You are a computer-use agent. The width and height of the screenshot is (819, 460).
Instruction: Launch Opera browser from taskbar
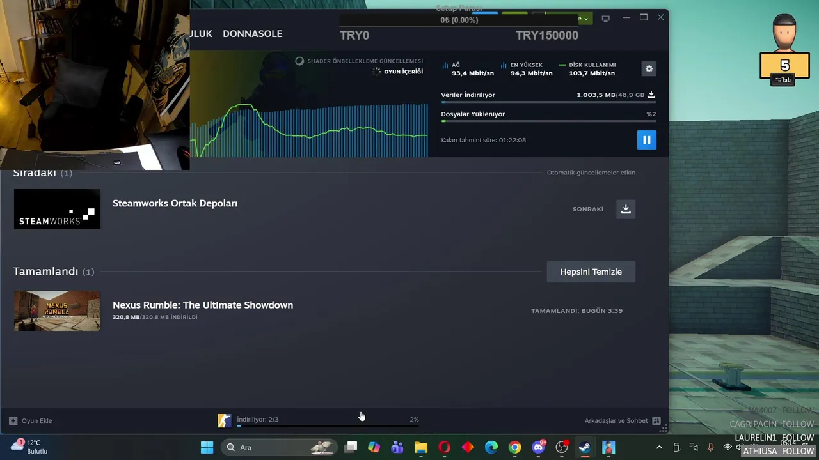coord(444,447)
